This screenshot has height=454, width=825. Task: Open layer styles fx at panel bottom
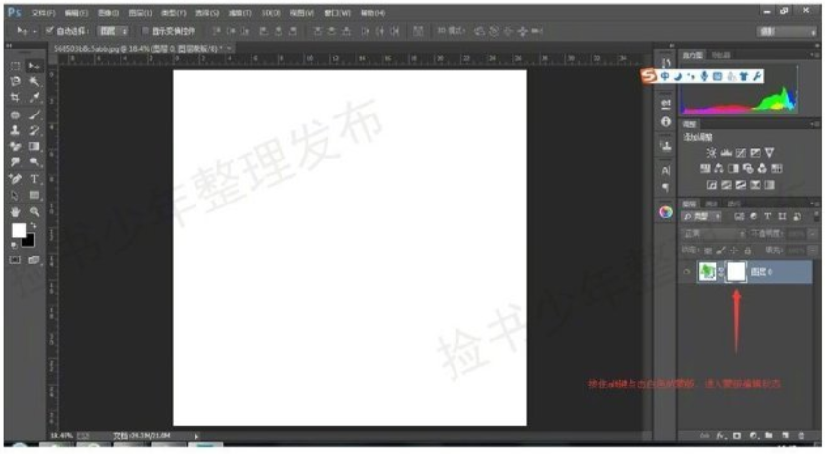pos(721,436)
